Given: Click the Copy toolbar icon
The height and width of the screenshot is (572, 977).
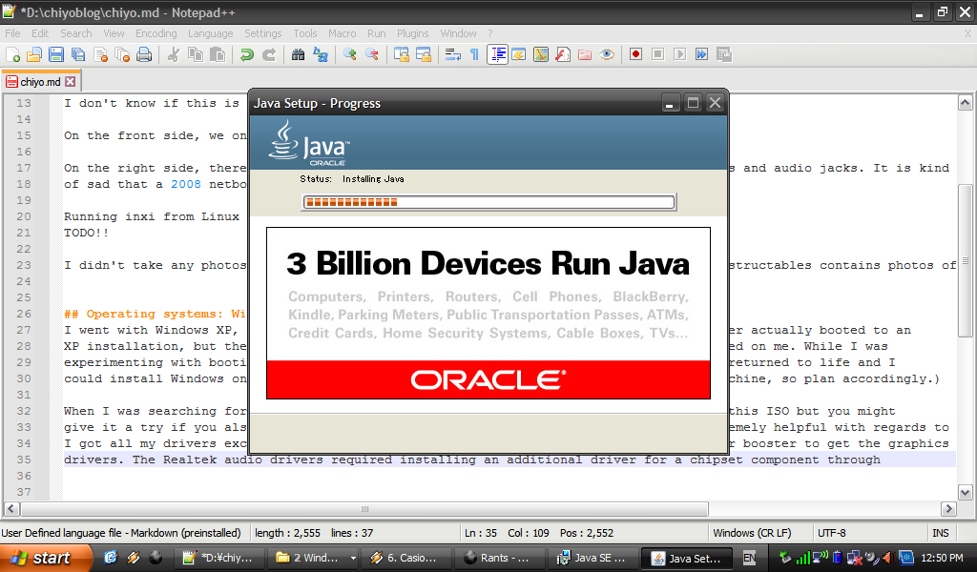Looking at the screenshot, I should (196, 54).
